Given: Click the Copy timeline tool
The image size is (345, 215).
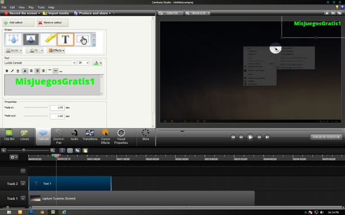Looking at the screenshot, I should click(x=78, y=150).
